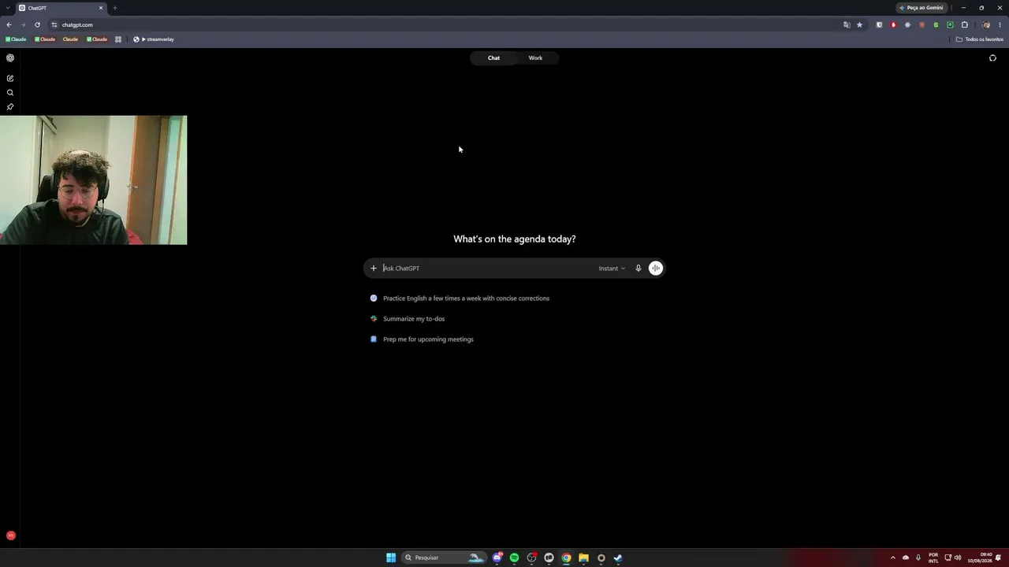Close the ChatGPT browser tab

pos(101,8)
